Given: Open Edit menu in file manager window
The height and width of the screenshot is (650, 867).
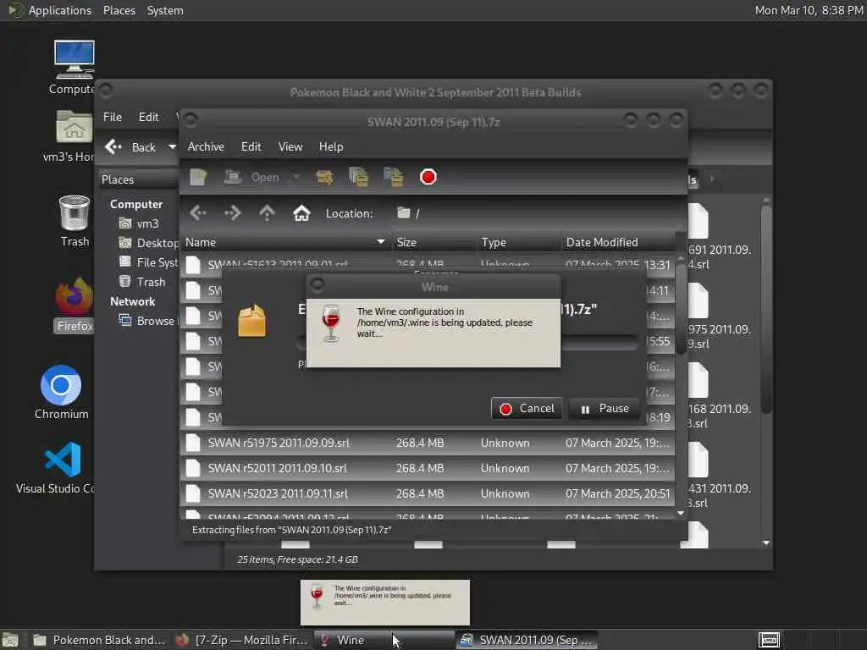Looking at the screenshot, I should click(x=149, y=117).
